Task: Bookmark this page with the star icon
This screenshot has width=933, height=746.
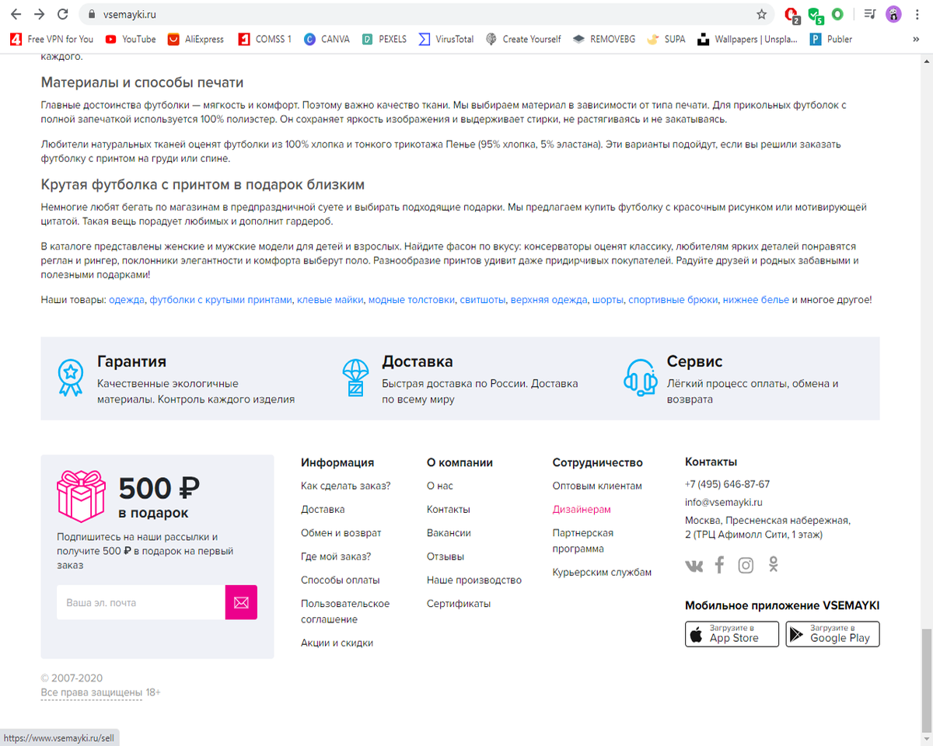Action: [761, 14]
